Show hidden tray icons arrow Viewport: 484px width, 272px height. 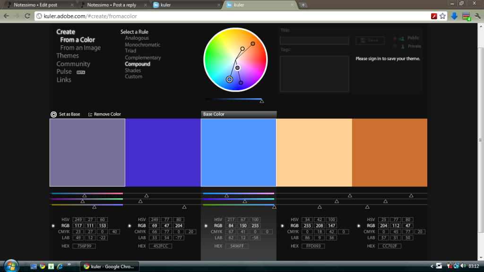tap(432, 266)
